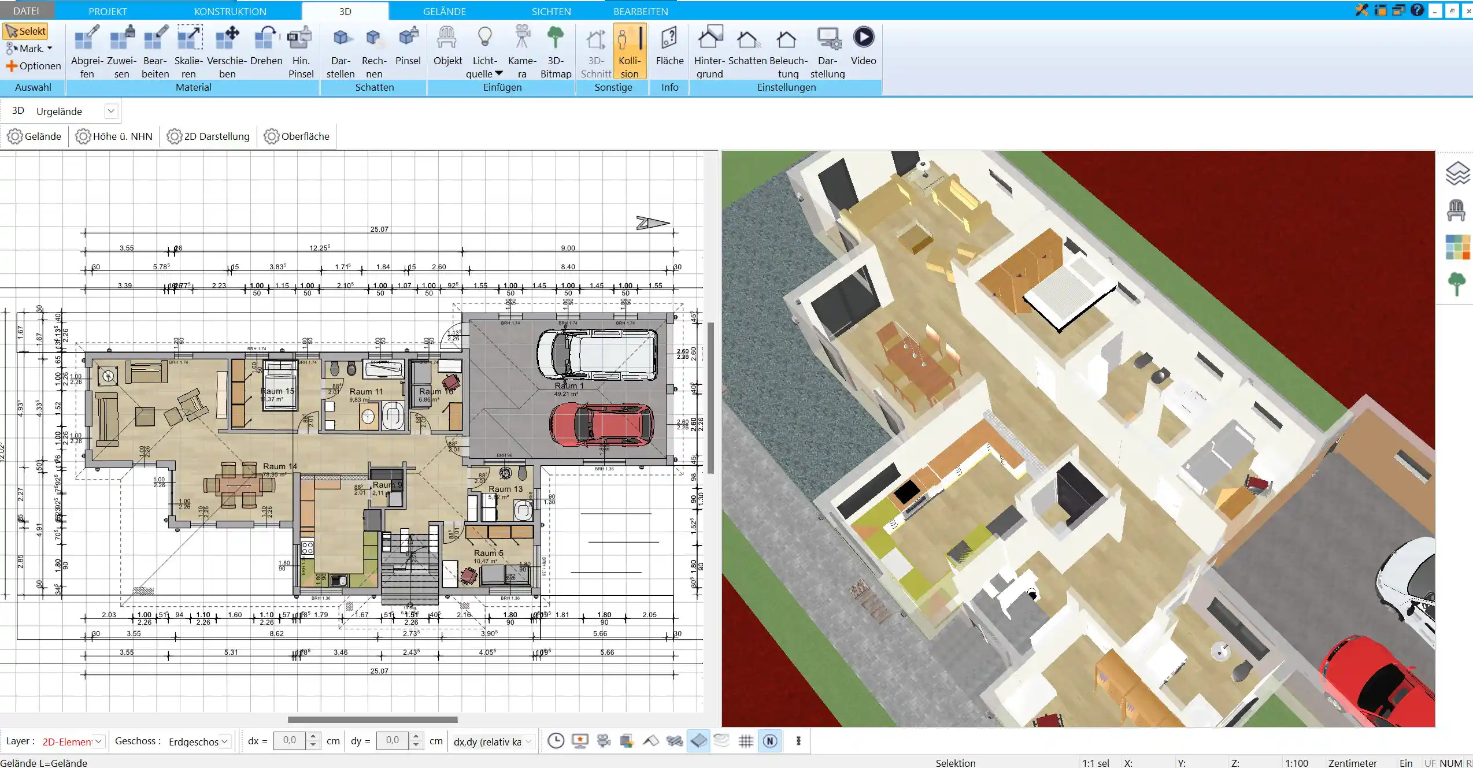Image resolution: width=1473 pixels, height=768 pixels.
Task: Switch to the SICHTEN tab
Action: pyautogui.click(x=551, y=11)
